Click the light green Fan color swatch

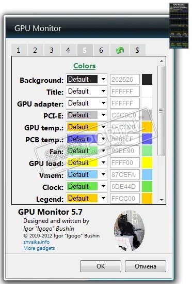pos(147,151)
